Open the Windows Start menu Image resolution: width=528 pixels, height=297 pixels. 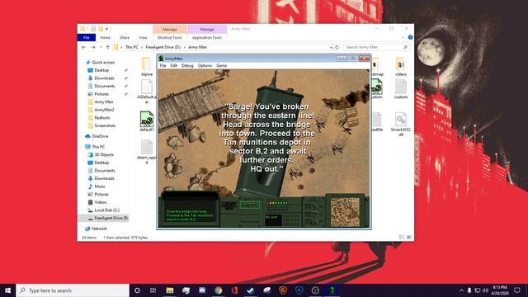(7, 290)
